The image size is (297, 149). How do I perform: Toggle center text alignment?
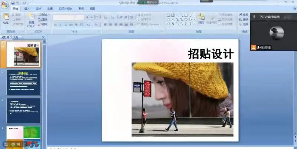111,24
